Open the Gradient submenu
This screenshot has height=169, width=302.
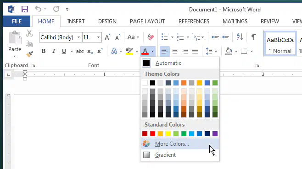click(x=180, y=155)
